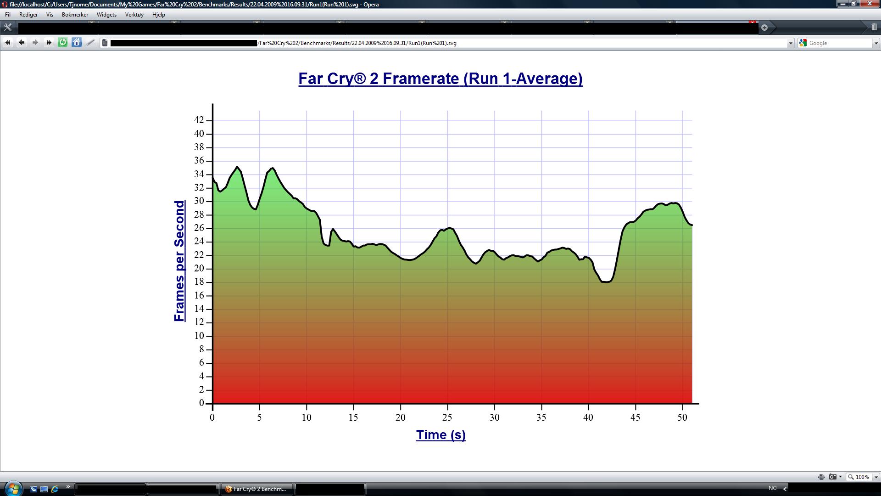Viewport: 881px width, 496px height.
Task: Close the active tab with red X
Action: point(752,22)
